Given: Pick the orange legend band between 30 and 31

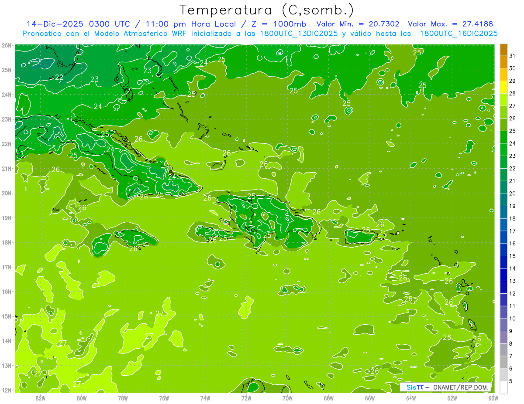Looking at the screenshot, I should 503,62.
